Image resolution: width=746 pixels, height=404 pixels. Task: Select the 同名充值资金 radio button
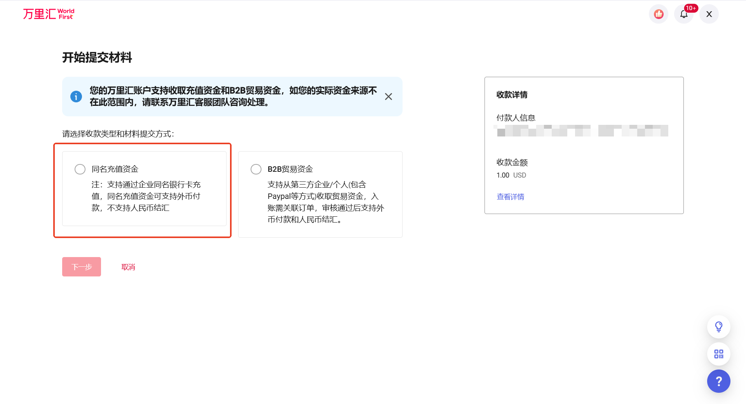click(x=80, y=169)
